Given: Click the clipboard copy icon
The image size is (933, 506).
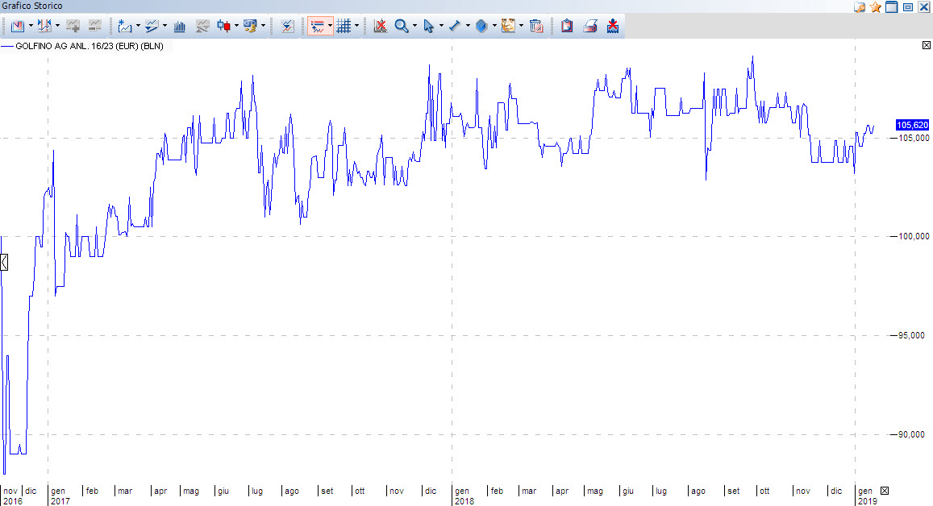Looking at the screenshot, I should tap(567, 26).
